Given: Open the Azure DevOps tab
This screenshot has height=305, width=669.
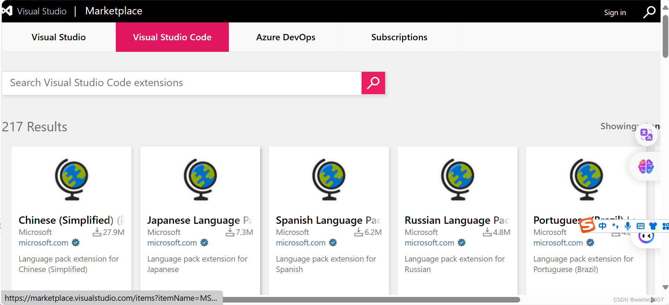Looking at the screenshot, I should (x=286, y=37).
